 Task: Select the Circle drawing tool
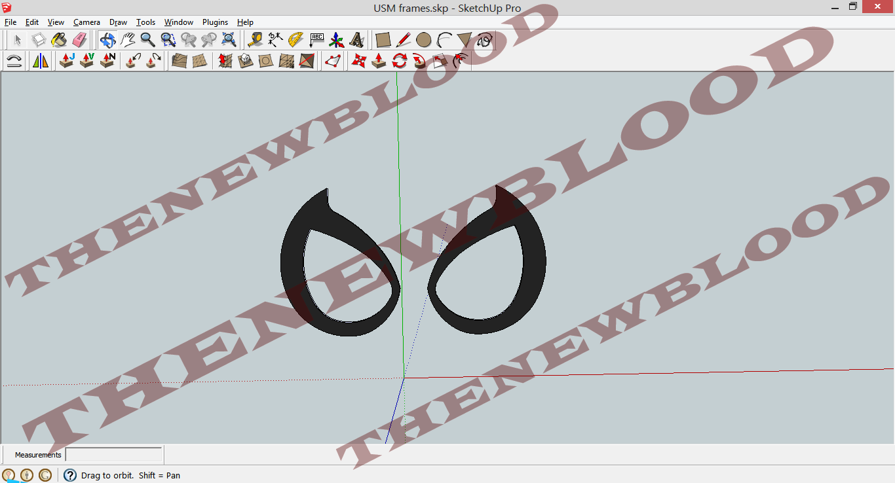click(424, 40)
